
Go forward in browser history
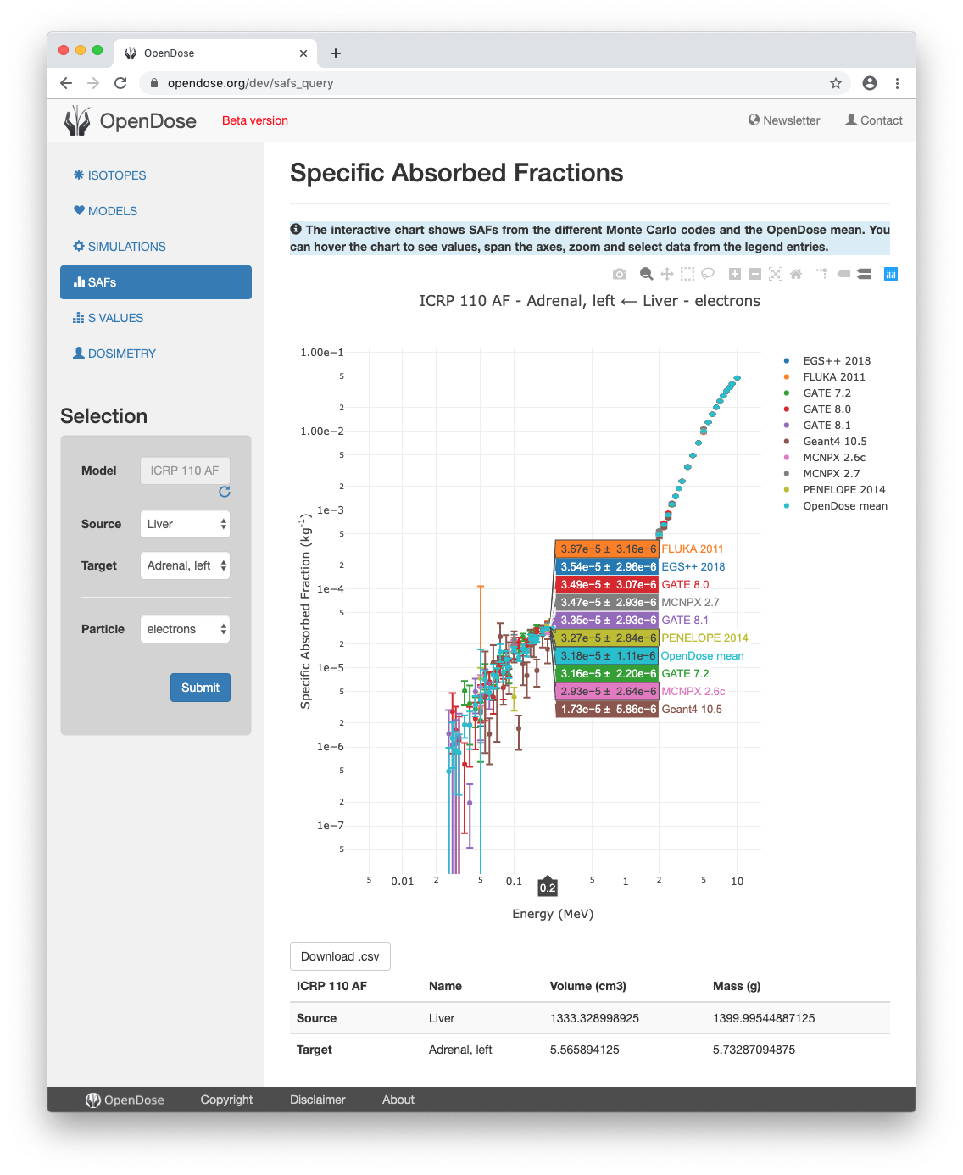point(93,83)
